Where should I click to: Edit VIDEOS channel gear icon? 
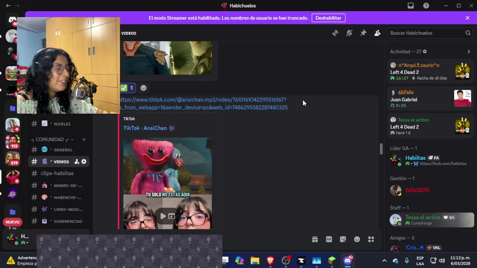point(84,162)
